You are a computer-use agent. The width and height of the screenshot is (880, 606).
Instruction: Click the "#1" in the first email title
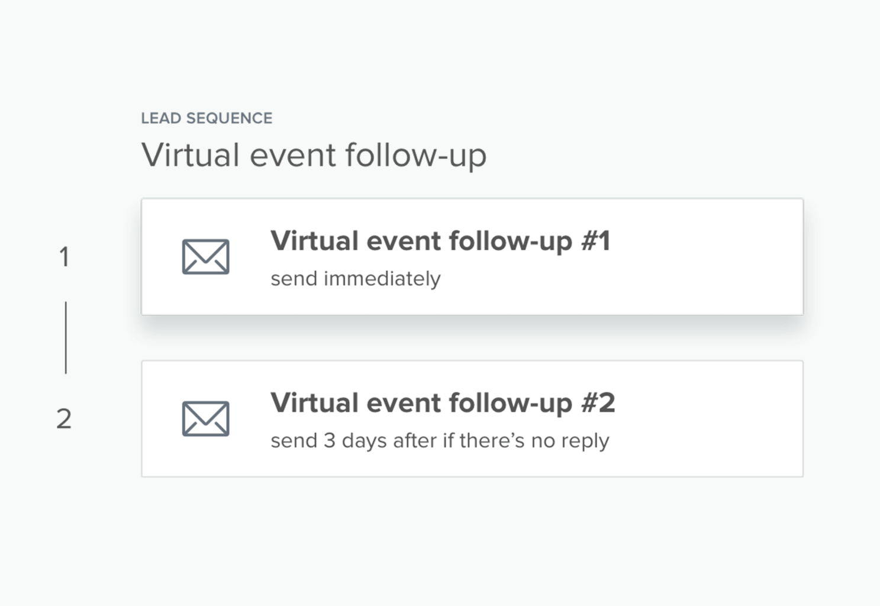click(x=595, y=241)
